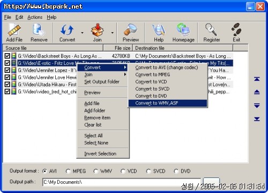The width and height of the screenshot is (268, 193).
Task: Expand the Join context submenu
Action: [x=102, y=75]
